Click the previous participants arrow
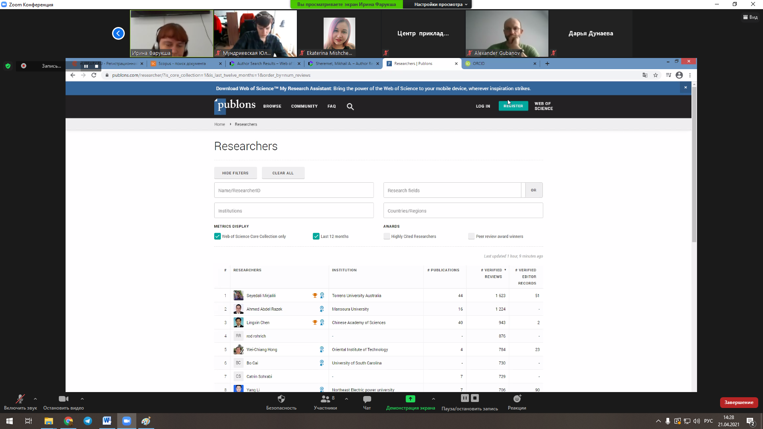This screenshot has width=763, height=429. 118,33
